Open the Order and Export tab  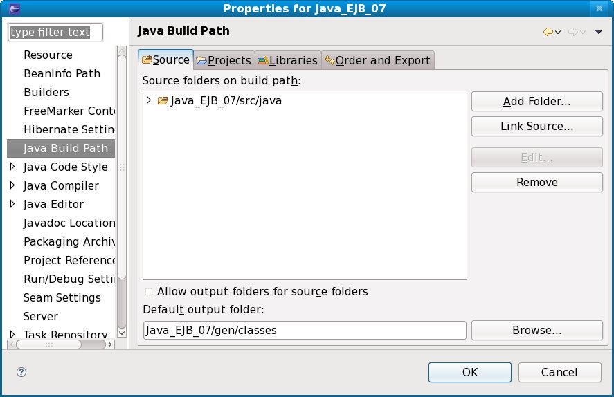tap(377, 61)
